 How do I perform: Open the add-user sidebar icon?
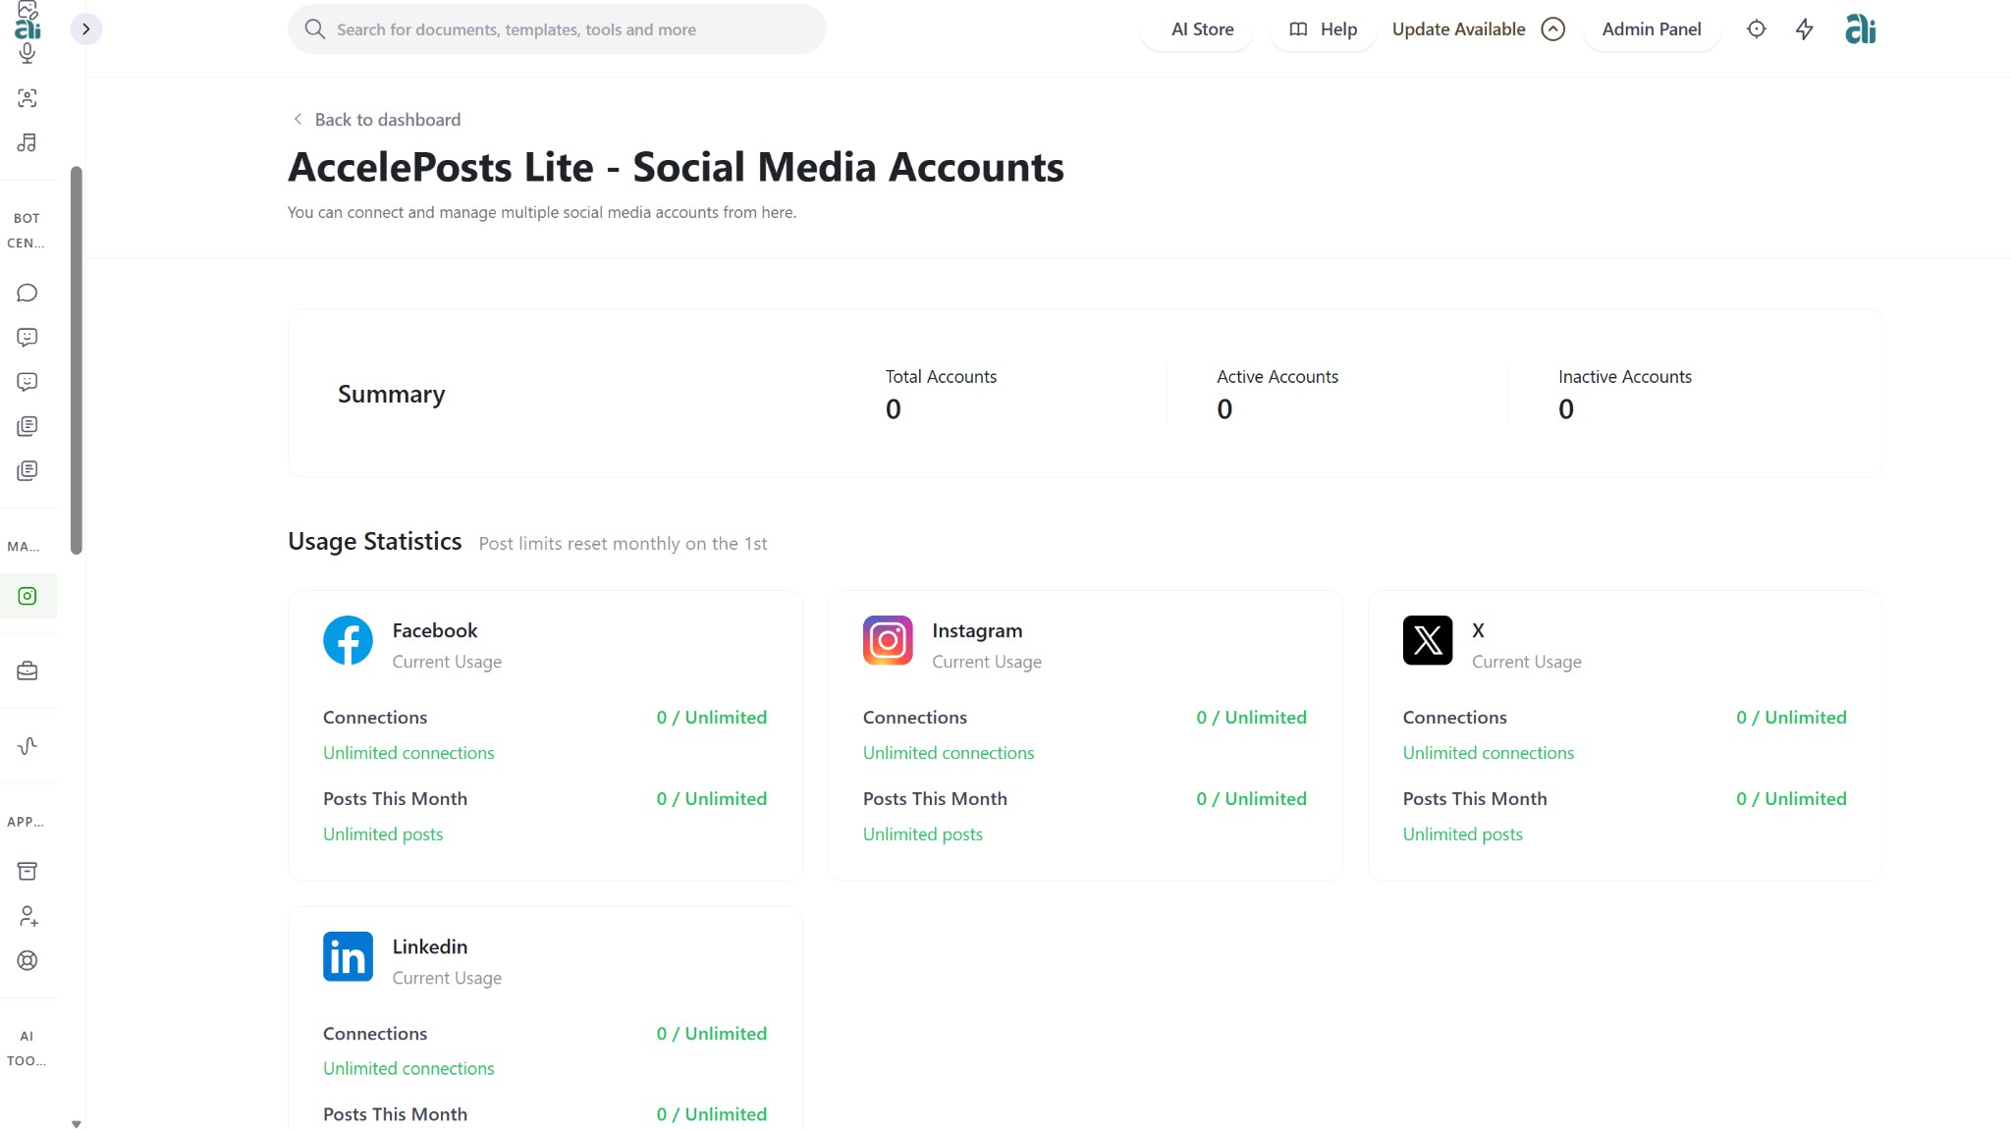tap(27, 916)
